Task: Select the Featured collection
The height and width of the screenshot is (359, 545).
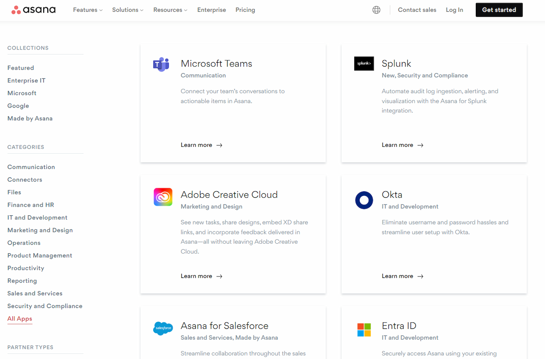Action: (21, 68)
